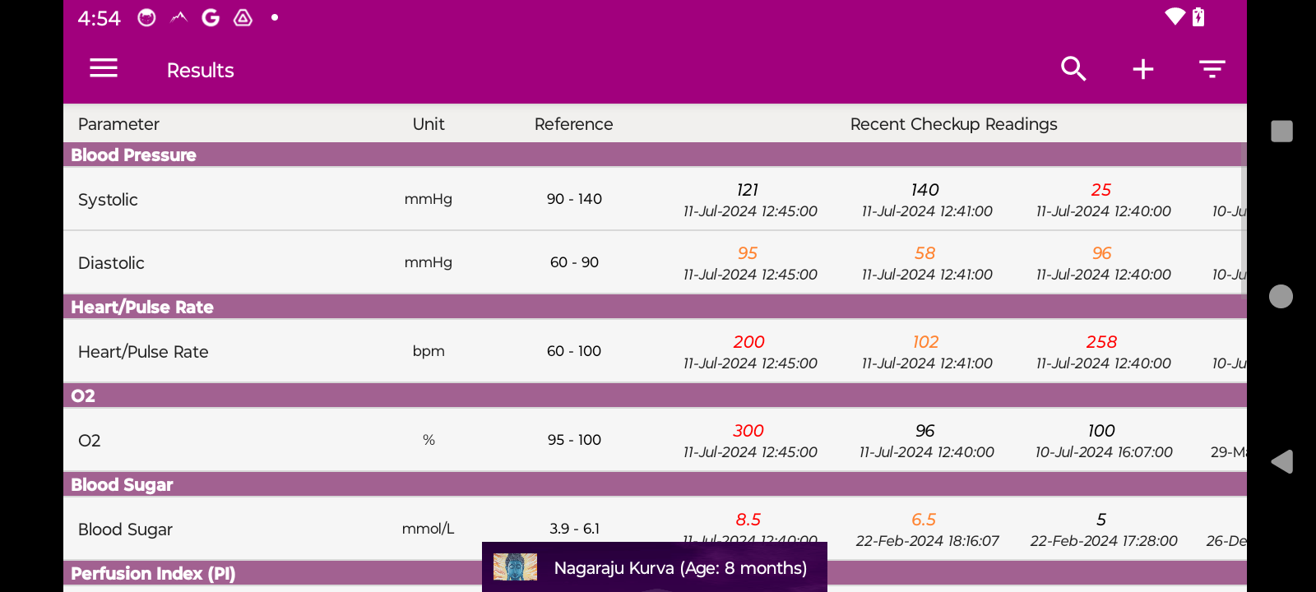Tap the Google G notification icon
This screenshot has height=592, width=1316.
[211, 17]
